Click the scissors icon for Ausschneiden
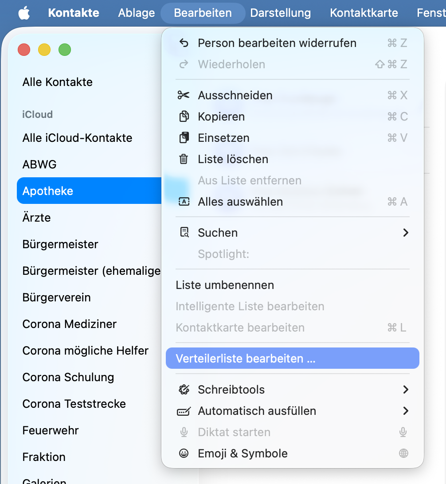Image resolution: width=446 pixels, height=484 pixels. [184, 95]
